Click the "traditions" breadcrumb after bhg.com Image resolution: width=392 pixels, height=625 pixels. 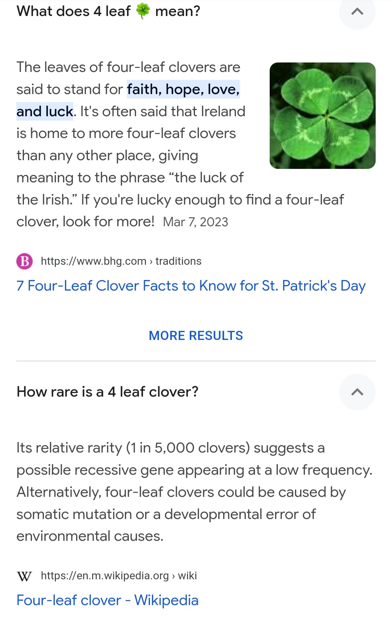178,261
